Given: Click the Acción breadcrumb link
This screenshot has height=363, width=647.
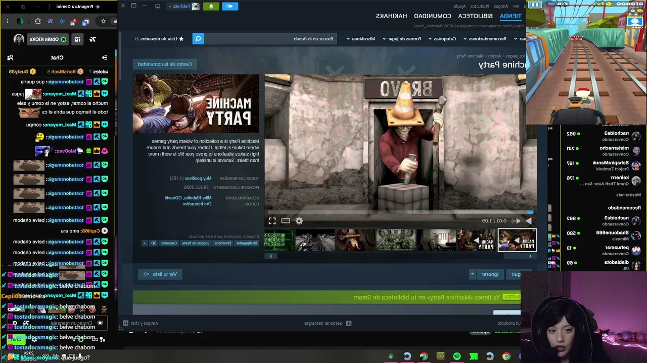Looking at the screenshot, I should tap(494, 56).
